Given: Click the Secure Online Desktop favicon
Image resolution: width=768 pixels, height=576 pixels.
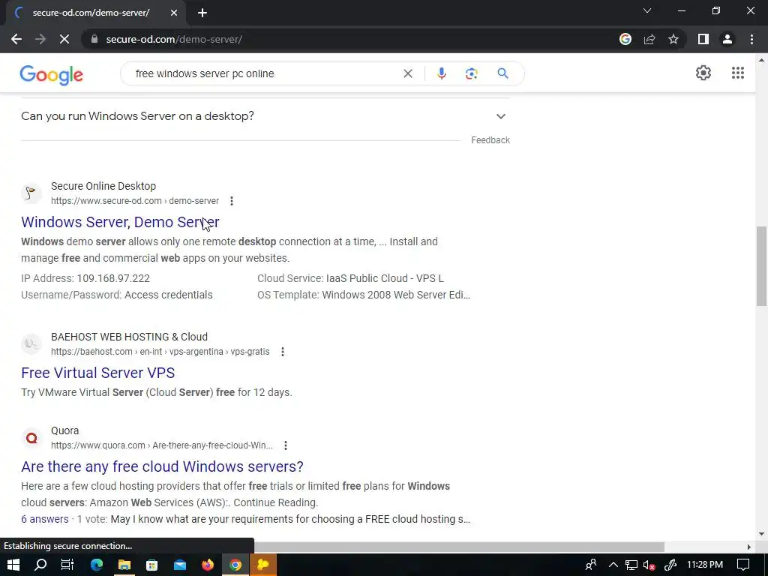Looking at the screenshot, I should pyautogui.click(x=31, y=193).
